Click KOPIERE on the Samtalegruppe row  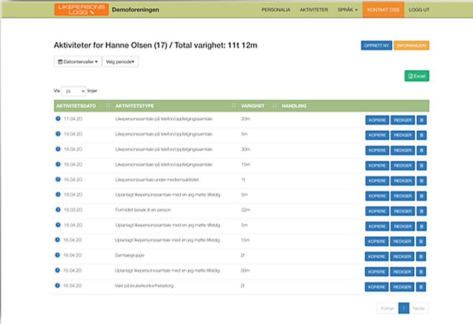pos(376,256)
